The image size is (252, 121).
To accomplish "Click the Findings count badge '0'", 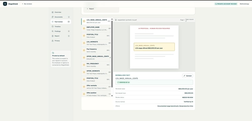I will point(68,31).
